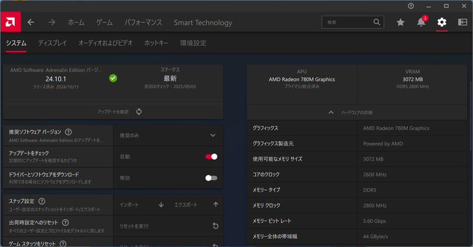The image size is (473, 247).
Task: Click help icon beside 出荷時設定へのリセット
Action: pyautogui.click(x=65, y=222)
